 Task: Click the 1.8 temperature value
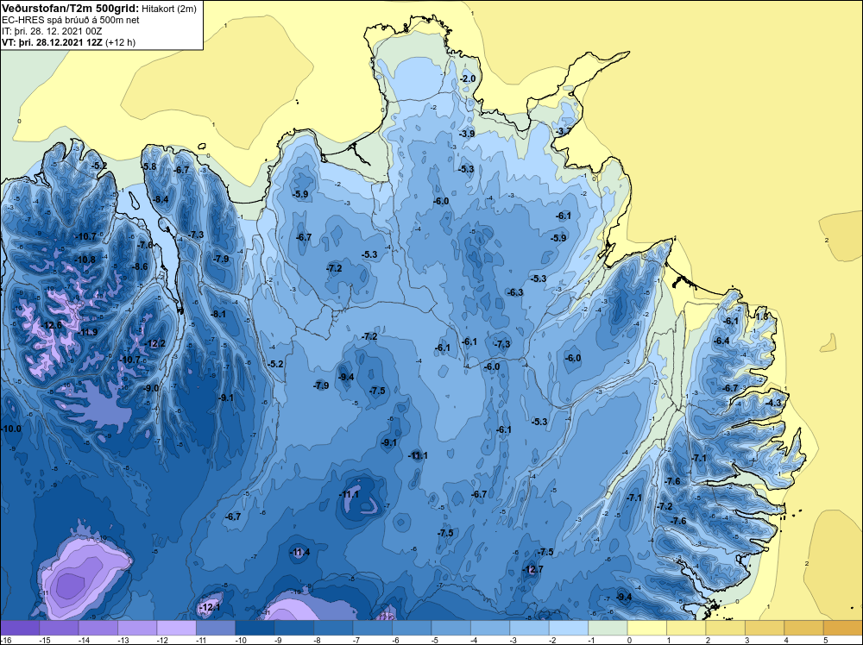tap(762, 316)
